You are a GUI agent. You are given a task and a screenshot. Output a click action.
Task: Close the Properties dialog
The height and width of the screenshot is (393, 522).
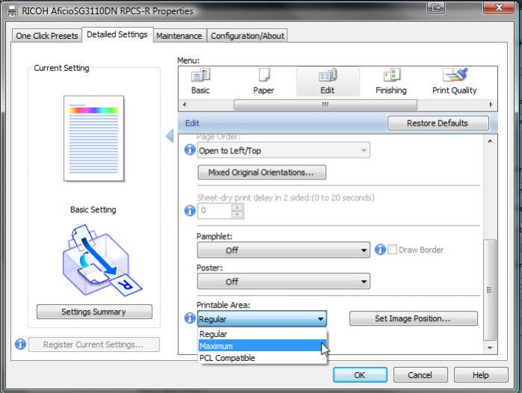[499, 7]
